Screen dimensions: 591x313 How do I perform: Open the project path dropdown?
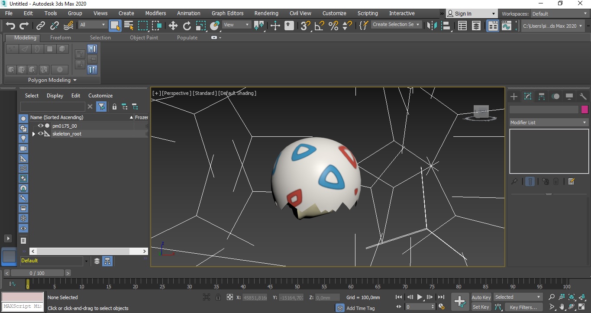(x=553, y=26)
